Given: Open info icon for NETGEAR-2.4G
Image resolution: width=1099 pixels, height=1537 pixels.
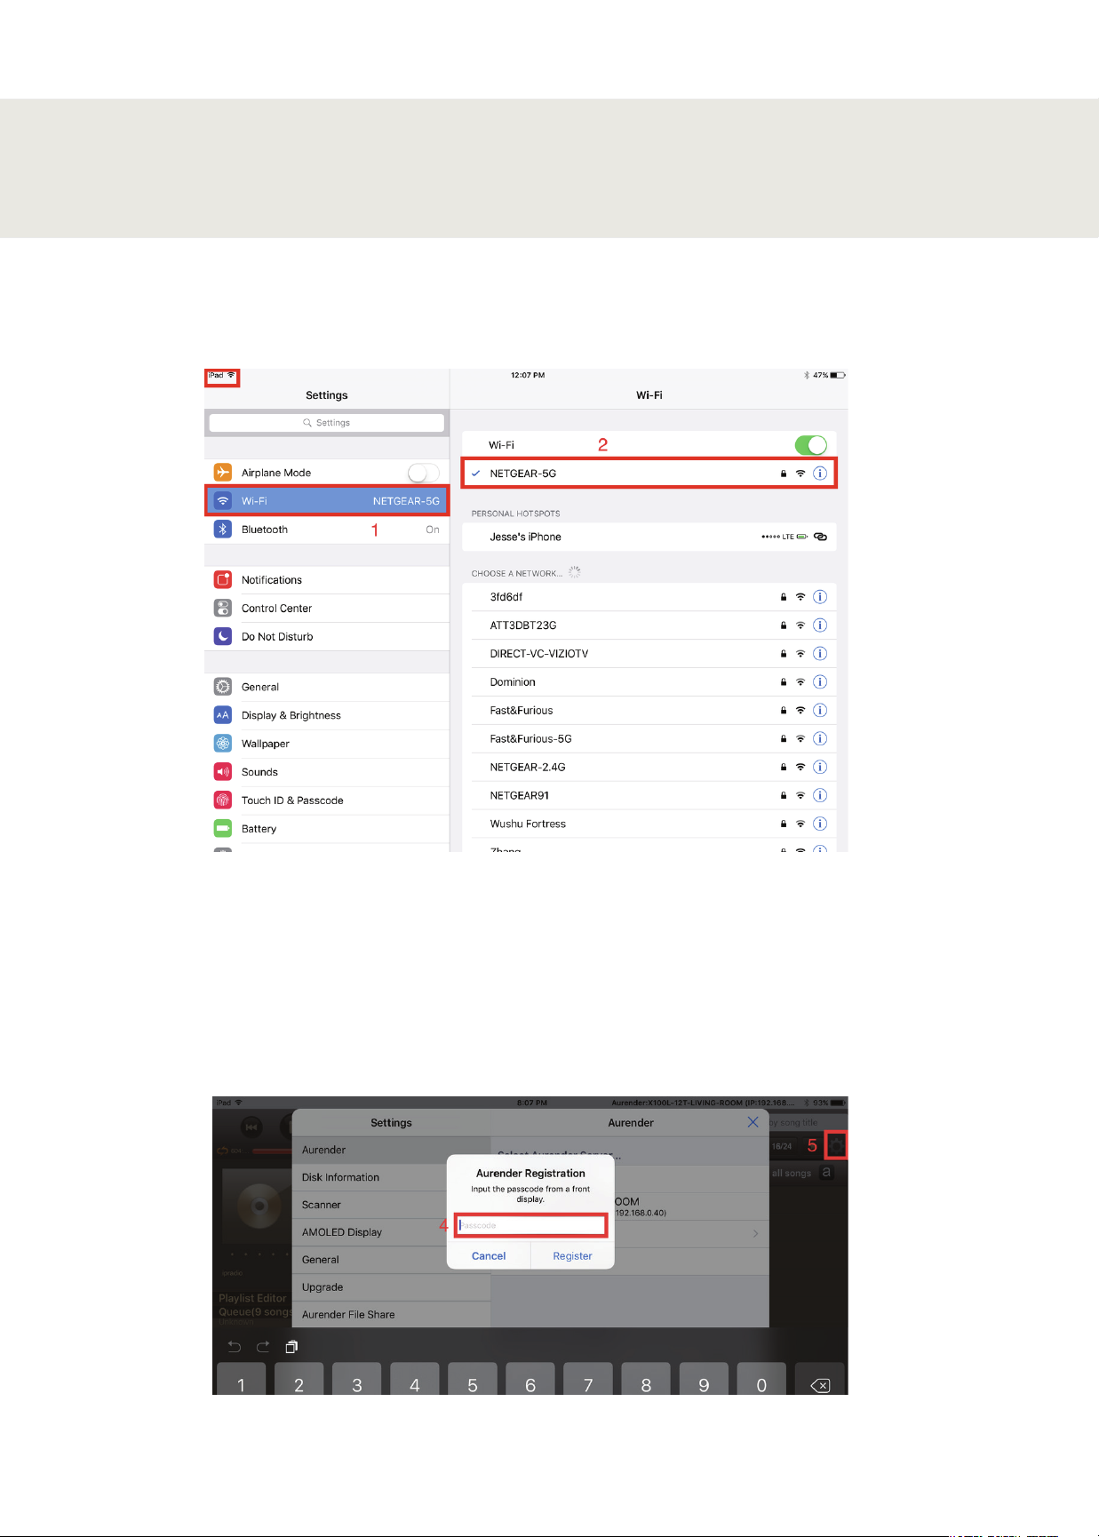Looking at the screenshot, I should [x=820, y=768].
